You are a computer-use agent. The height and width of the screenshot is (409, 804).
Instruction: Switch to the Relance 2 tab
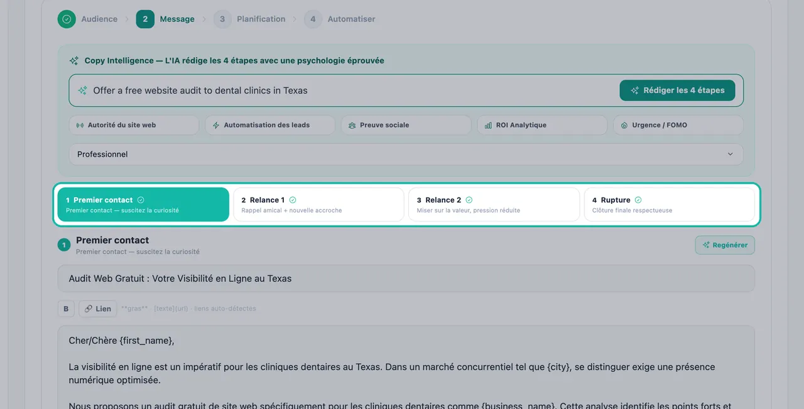click(494, 204)
